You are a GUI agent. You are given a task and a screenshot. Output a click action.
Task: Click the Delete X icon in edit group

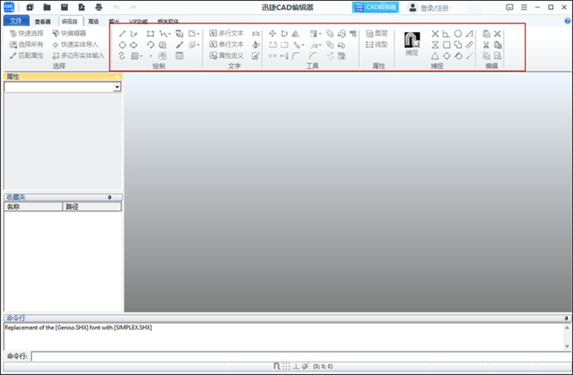pyautogui.click(x=497, y=34)
